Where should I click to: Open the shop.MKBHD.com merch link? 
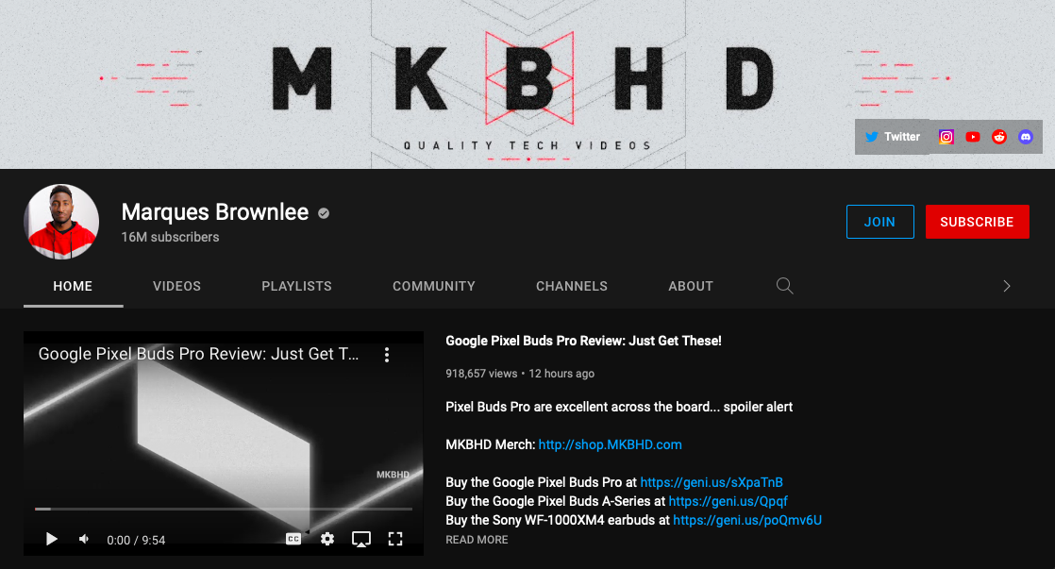[611, 444]
